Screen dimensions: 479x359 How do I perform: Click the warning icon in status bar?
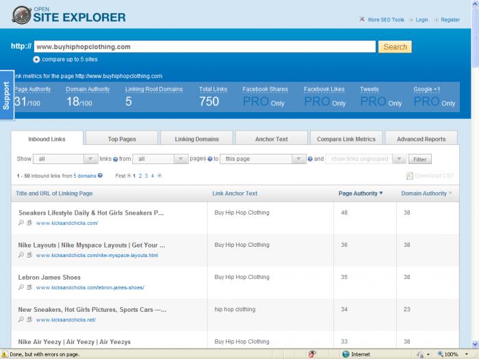pyautogui.click(x=4, y=354)
